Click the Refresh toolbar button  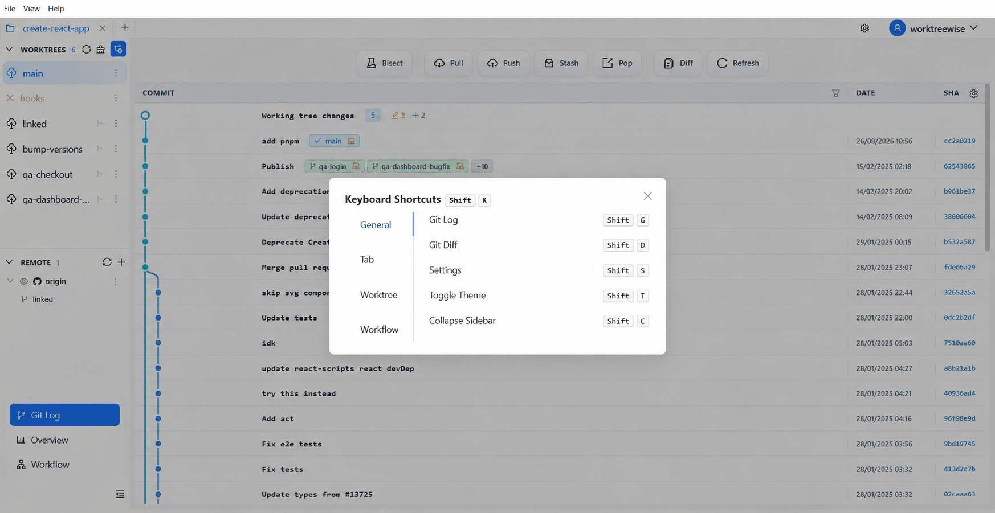(x=738, y=63)
